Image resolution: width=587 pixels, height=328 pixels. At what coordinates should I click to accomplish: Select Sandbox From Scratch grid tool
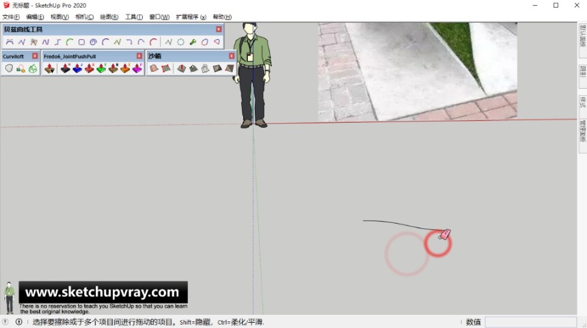166,68
